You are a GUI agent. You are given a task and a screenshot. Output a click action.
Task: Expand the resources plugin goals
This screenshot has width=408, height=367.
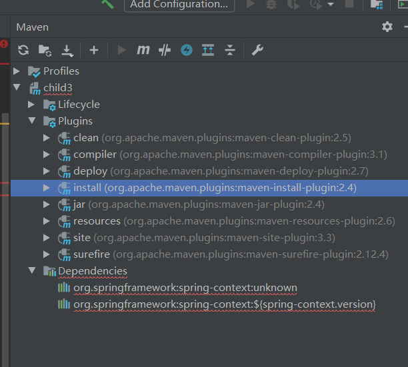tap(47, 221)
